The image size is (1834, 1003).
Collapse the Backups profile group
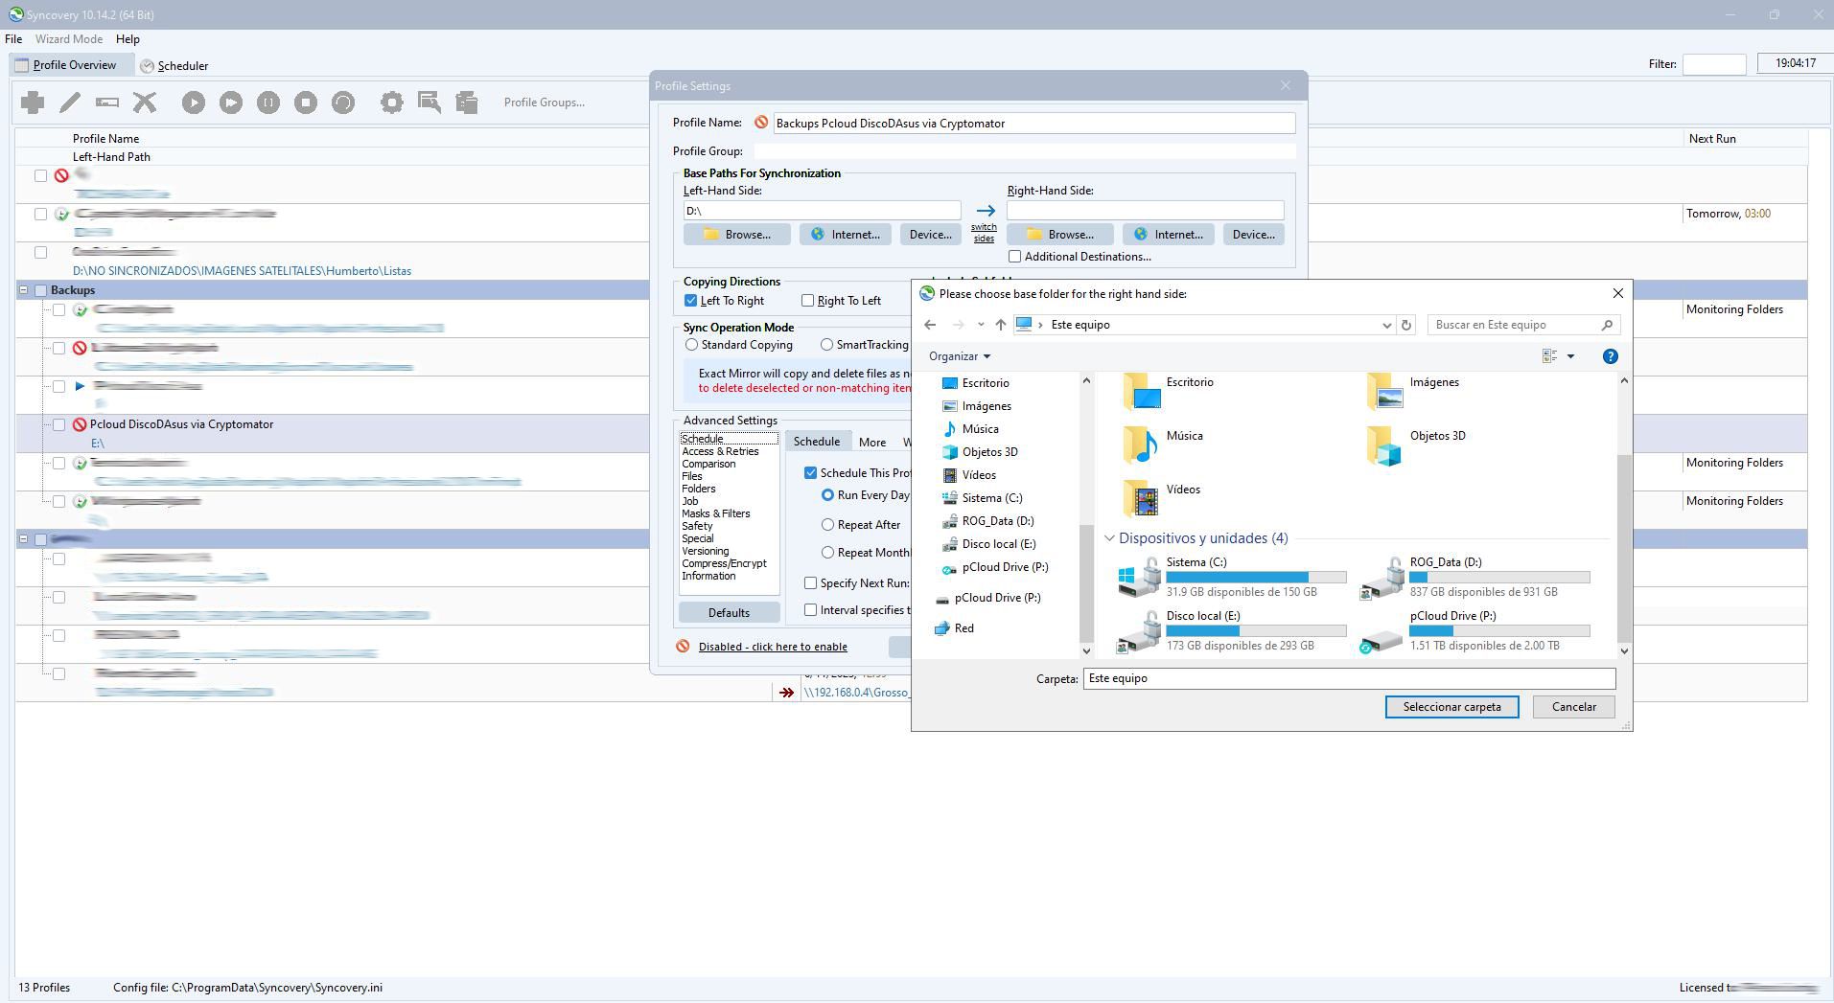pos(23,290)
